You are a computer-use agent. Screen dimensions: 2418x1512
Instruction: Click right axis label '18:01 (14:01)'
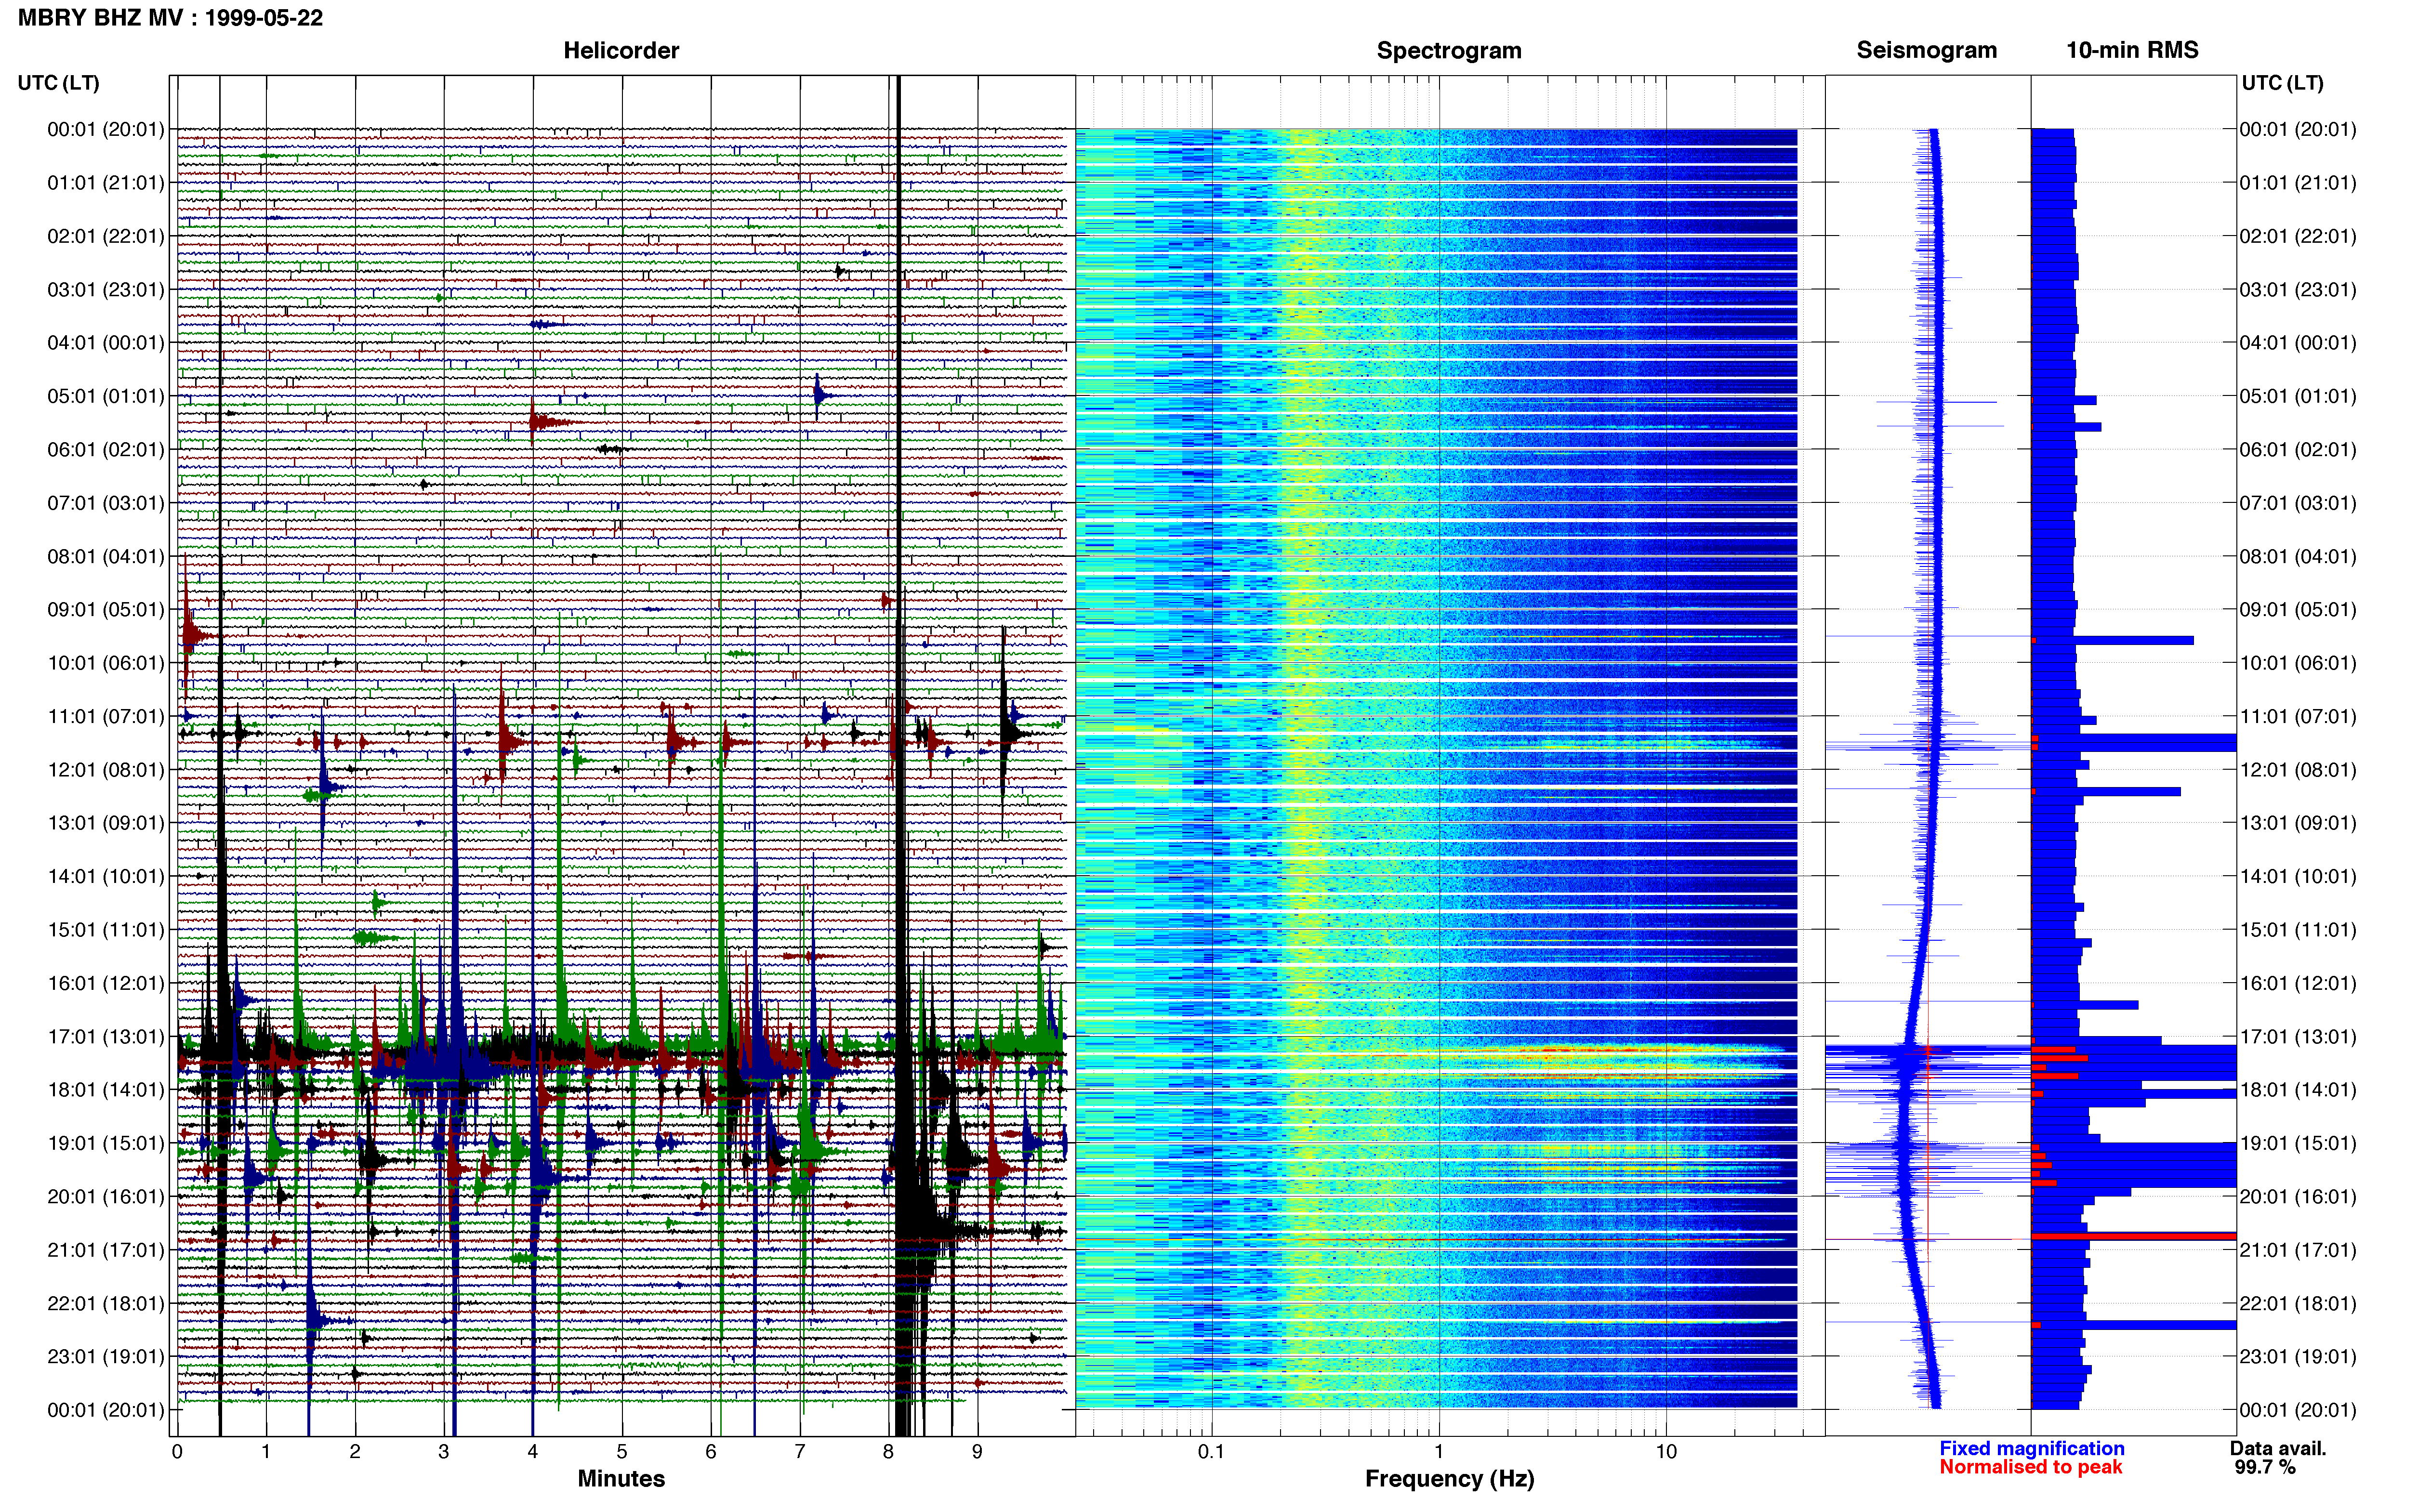(2298, 1090)
